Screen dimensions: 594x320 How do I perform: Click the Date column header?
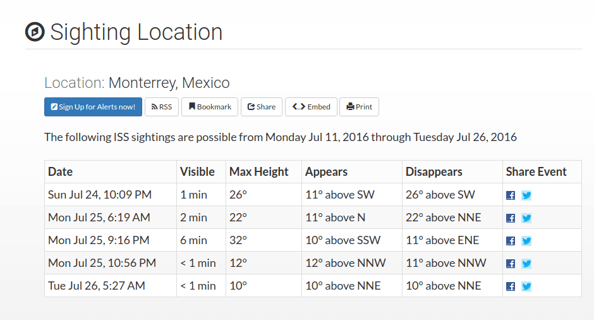(x=61, y=172)
